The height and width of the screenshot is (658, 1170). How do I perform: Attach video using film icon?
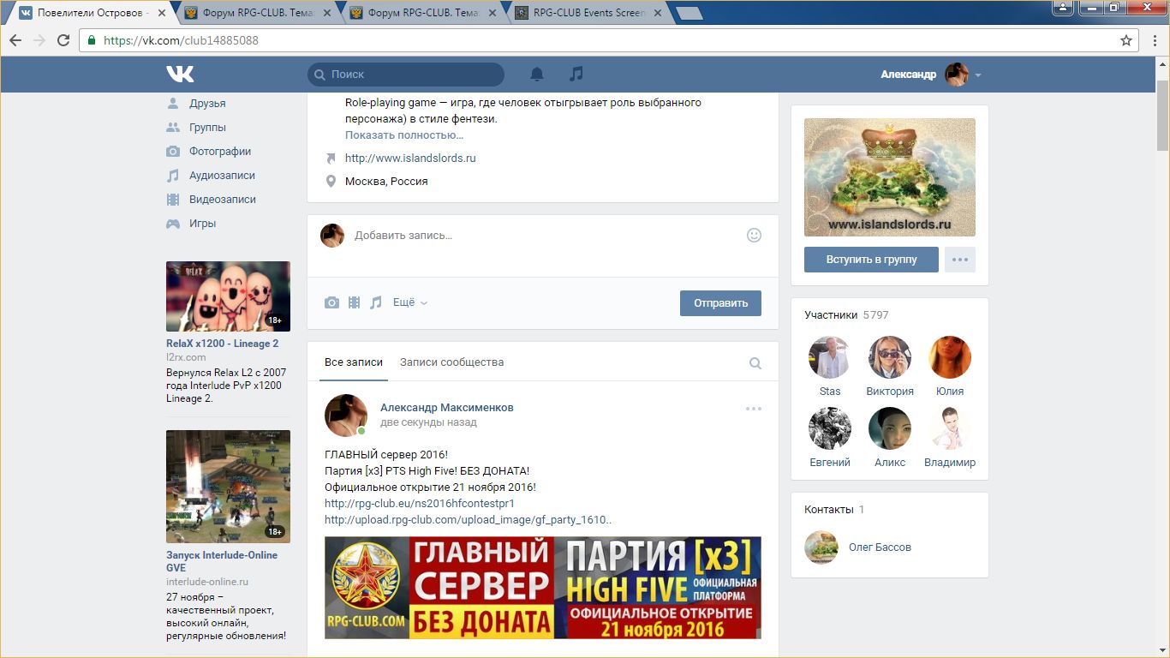tap(354, 302)
